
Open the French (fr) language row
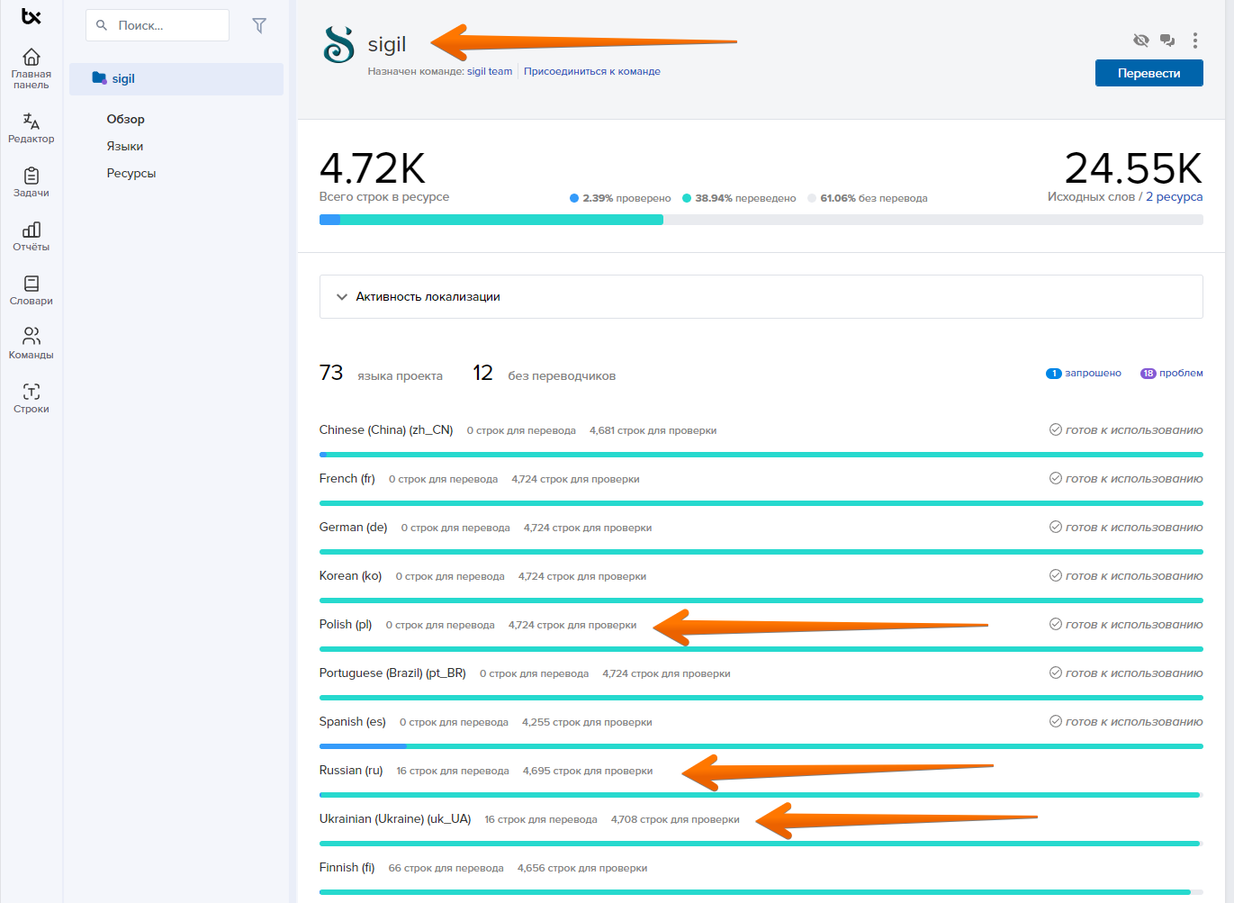(x=347, y=478)
